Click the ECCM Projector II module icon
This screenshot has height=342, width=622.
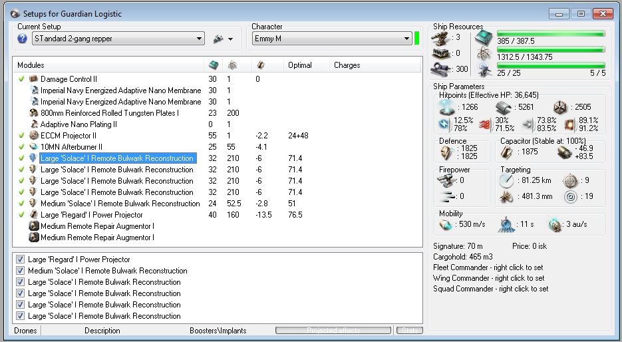click(33, 136)
